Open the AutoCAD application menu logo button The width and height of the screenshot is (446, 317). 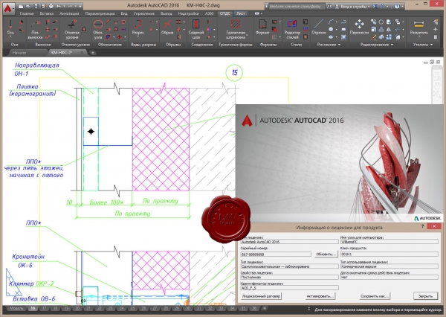8,7
